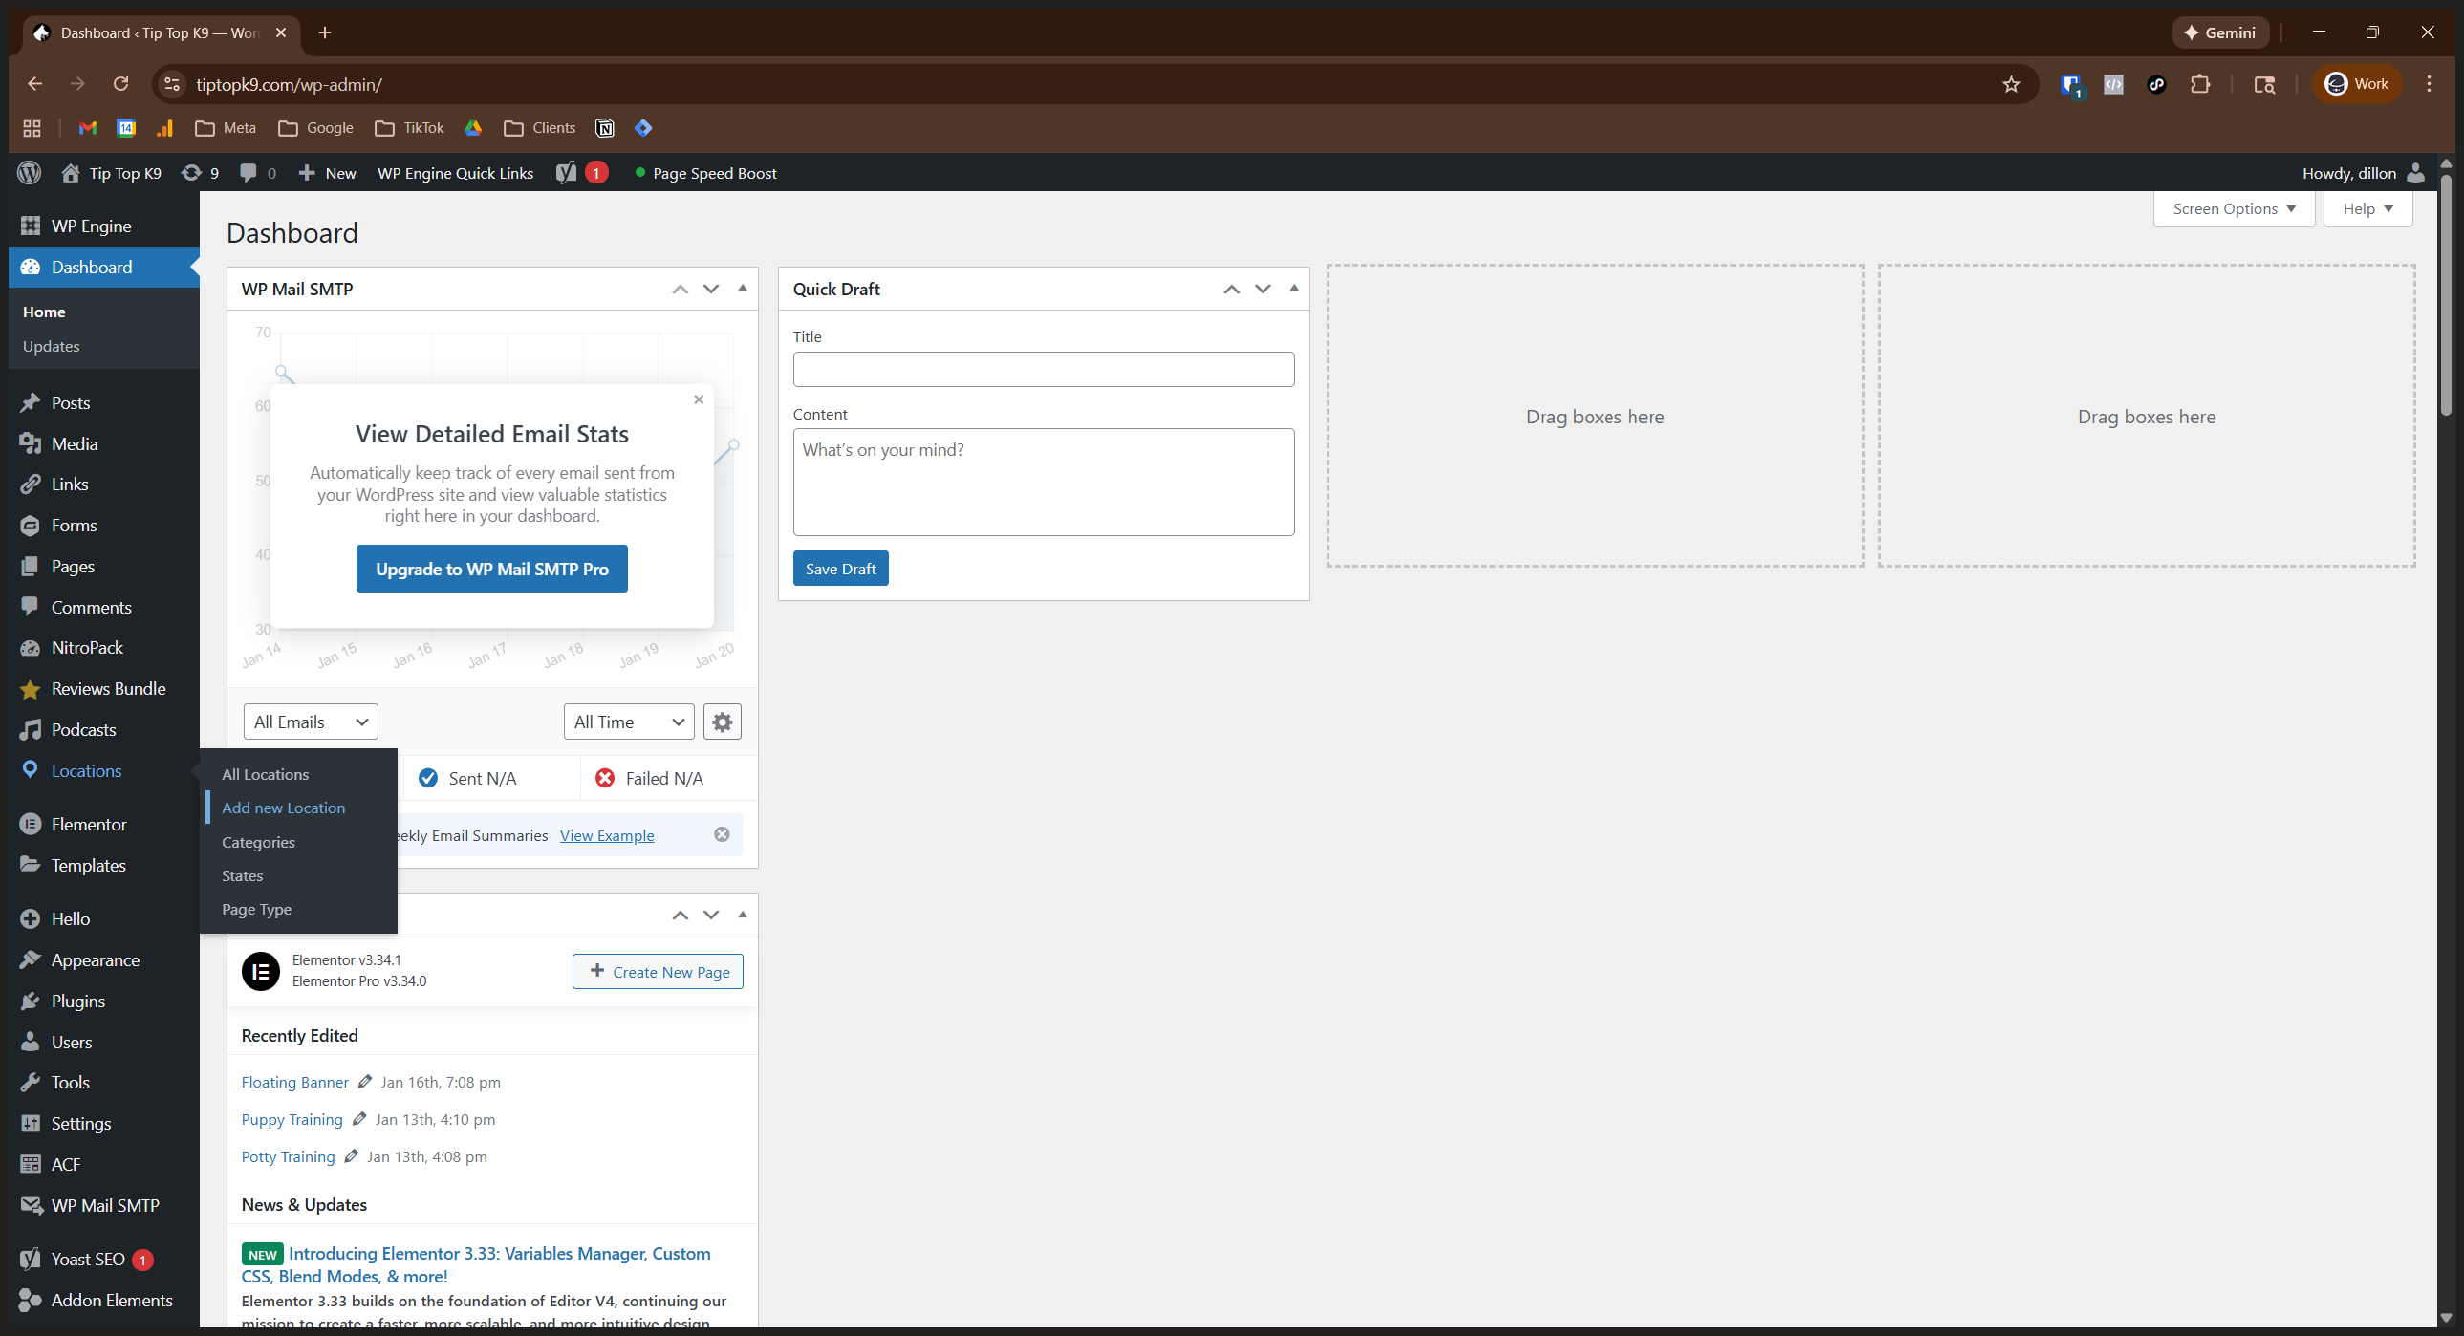Select Add new Location in the submenu
The height and width of the screenshot is (1336, 2464).
(x=283, y=808)
